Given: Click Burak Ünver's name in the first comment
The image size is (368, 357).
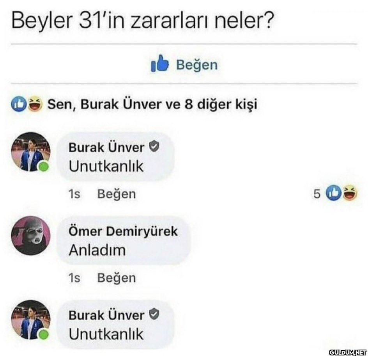Looking at the screenshot, I should 106,148.
